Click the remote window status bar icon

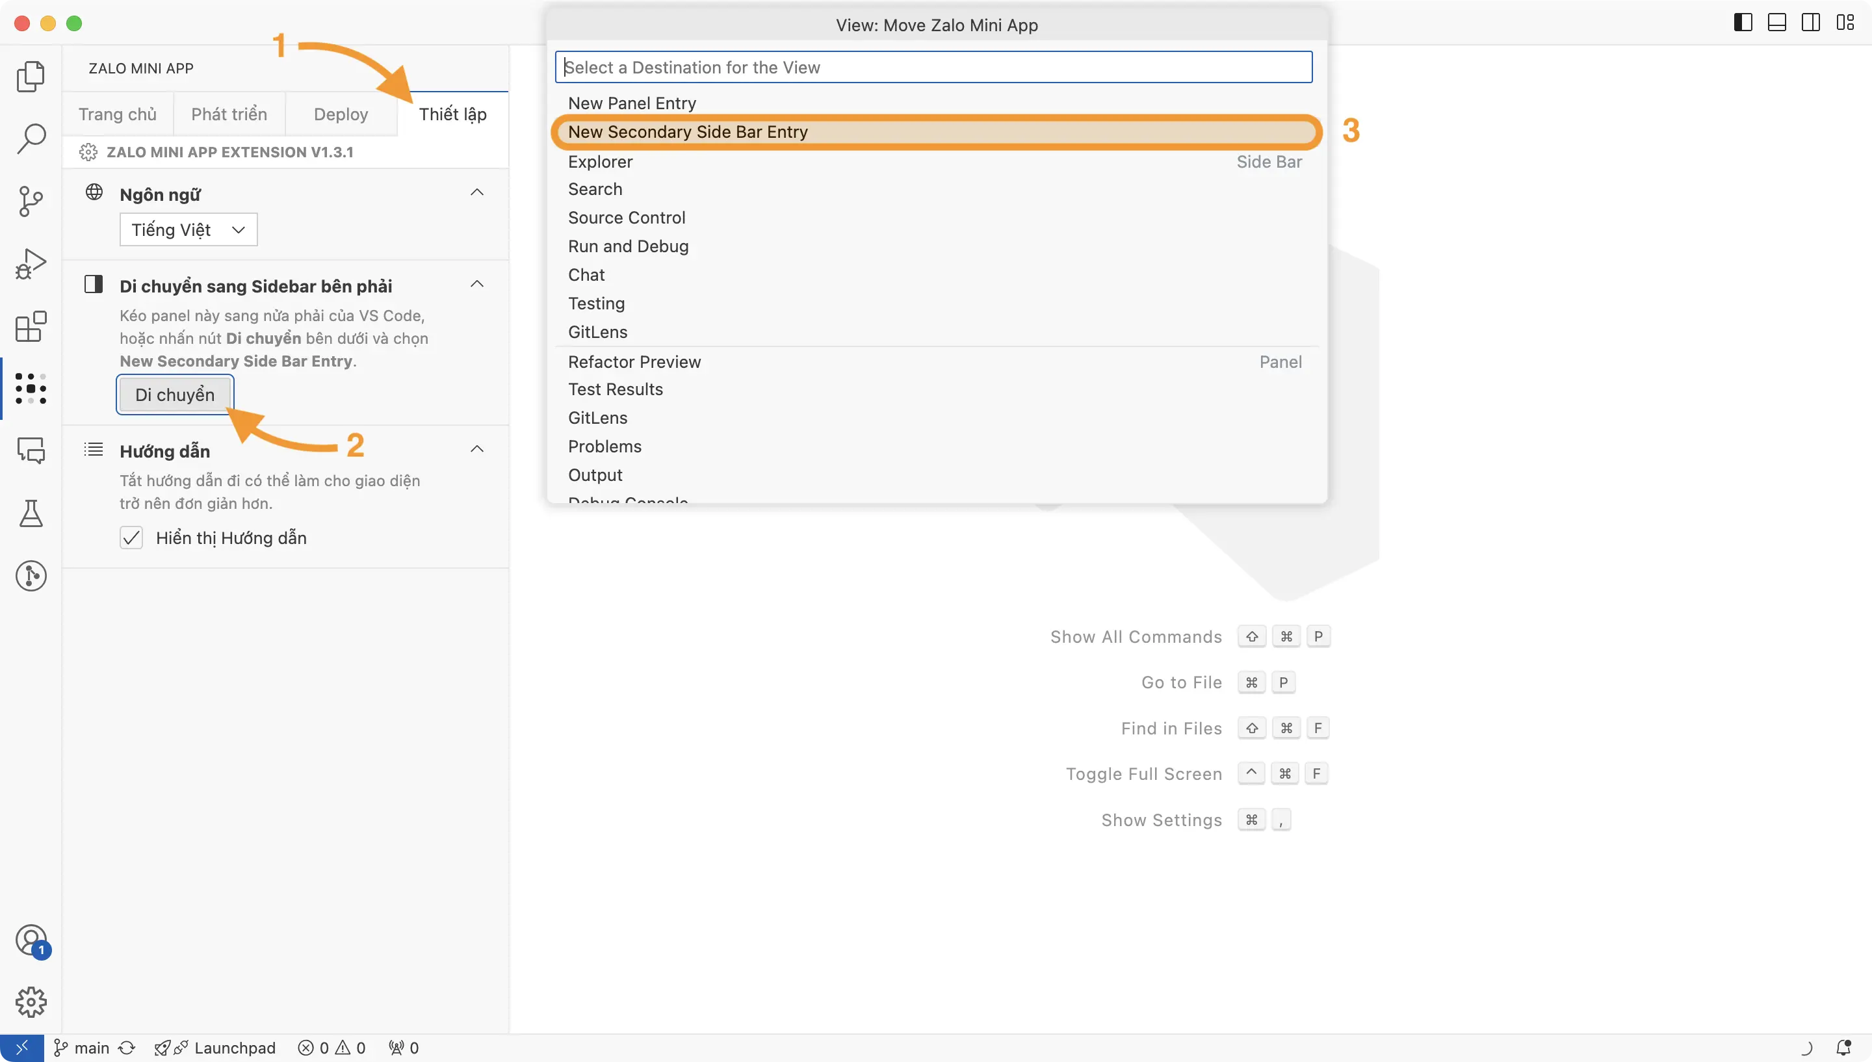tap(22, 1048)
